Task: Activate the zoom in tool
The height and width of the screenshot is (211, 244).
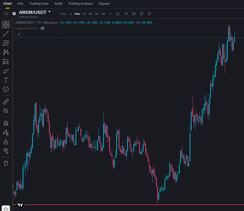Action: click(6, 111)
